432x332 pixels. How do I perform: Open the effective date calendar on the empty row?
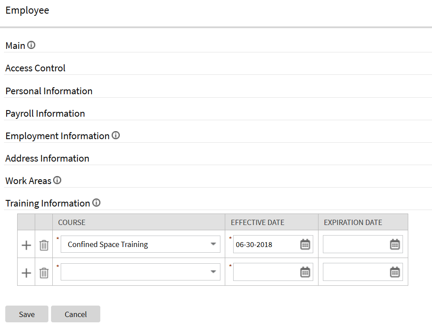tap(305, 272)
